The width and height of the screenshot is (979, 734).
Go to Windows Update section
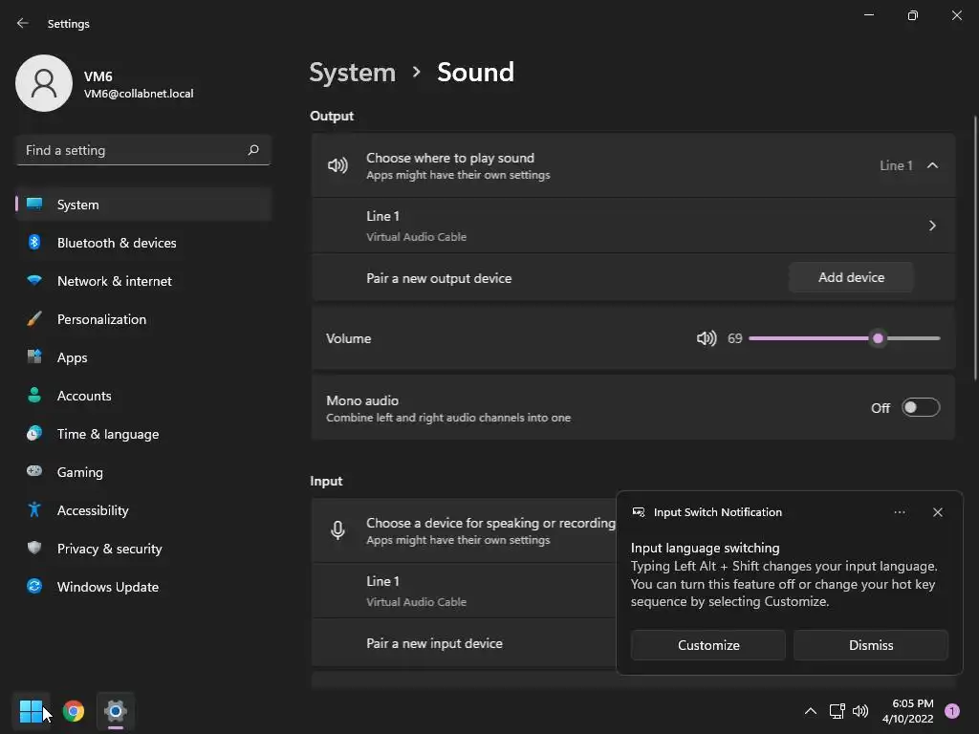point(108,587)
